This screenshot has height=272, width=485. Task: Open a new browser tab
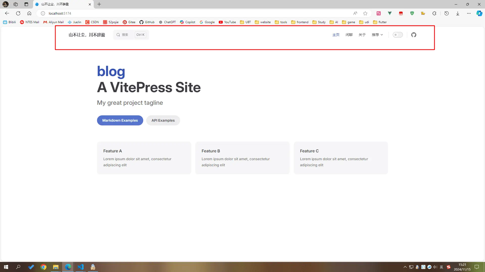point(99,4)
